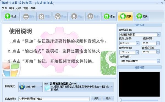Click the 清空 (Clear) X icon

click(x=41, y=16)
